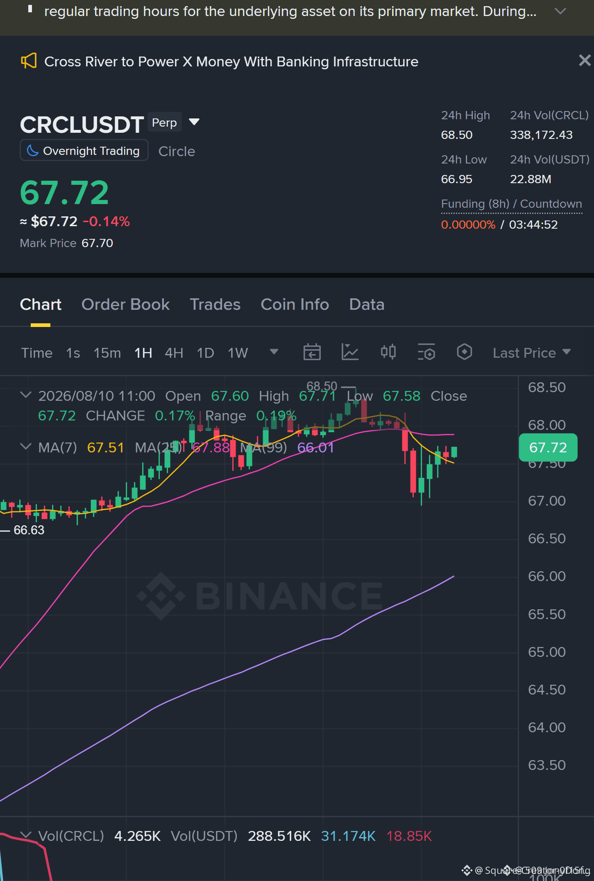Image resolution: width=594 pixels, height=881 pixels.
Task: Tap the MA(99) 66.01 value
Action: 315,447
